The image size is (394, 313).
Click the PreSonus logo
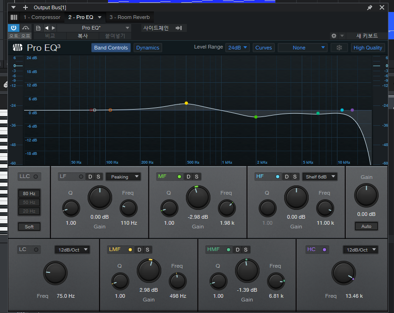[18, 47]
